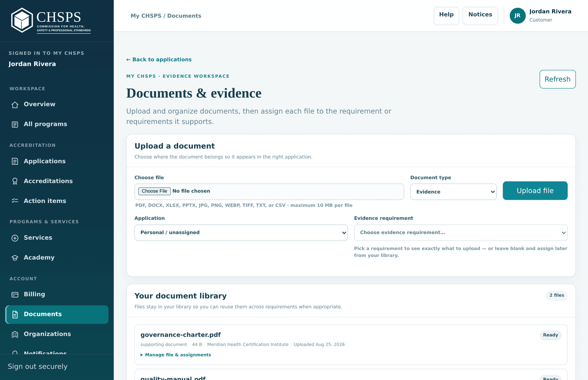Go to All programs in sidebar
Image resolution: width=588 pixels, height=380 pixels.
point(57,124)
